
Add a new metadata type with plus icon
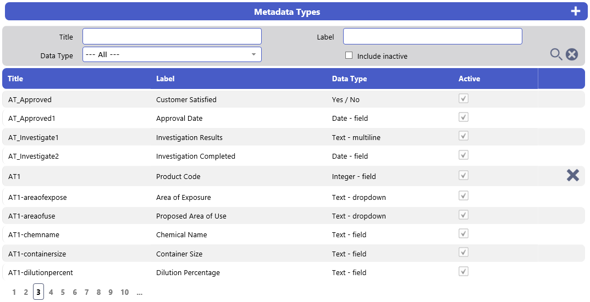pos(575,12)
